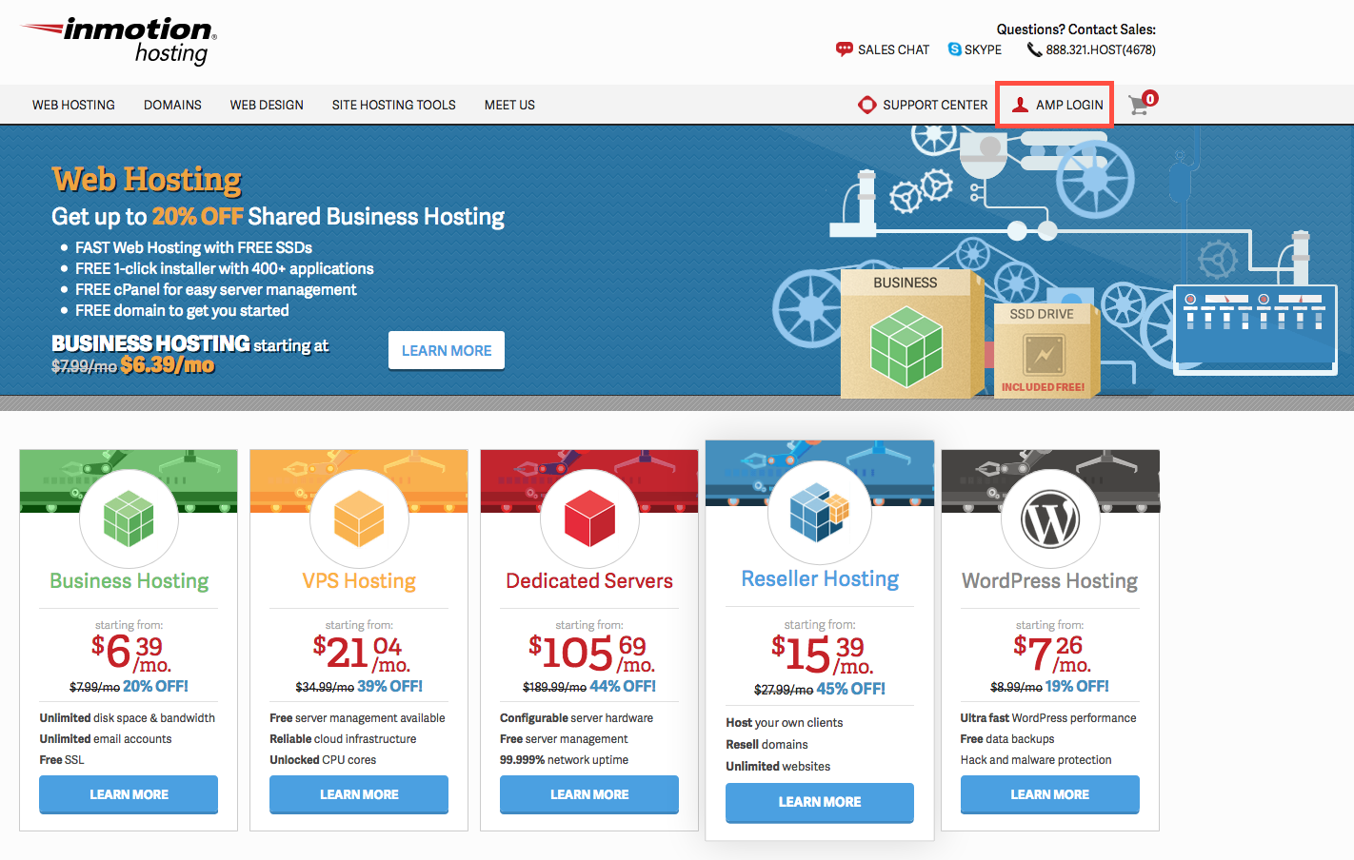Click the 888.321.HOST(4678) phone number

(1101, 49)
